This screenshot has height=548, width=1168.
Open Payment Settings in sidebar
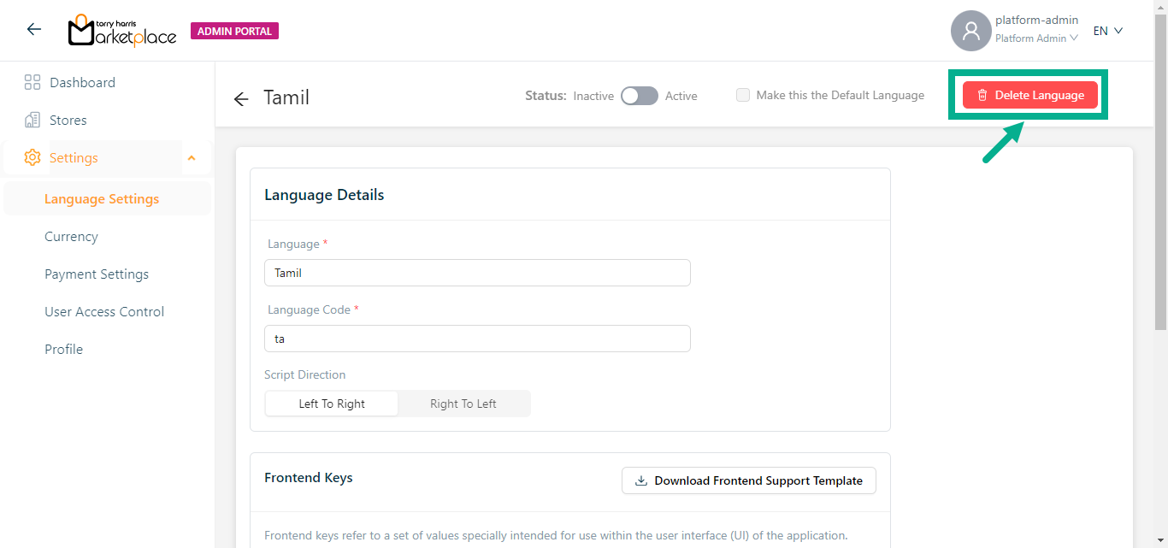point(97,274)
